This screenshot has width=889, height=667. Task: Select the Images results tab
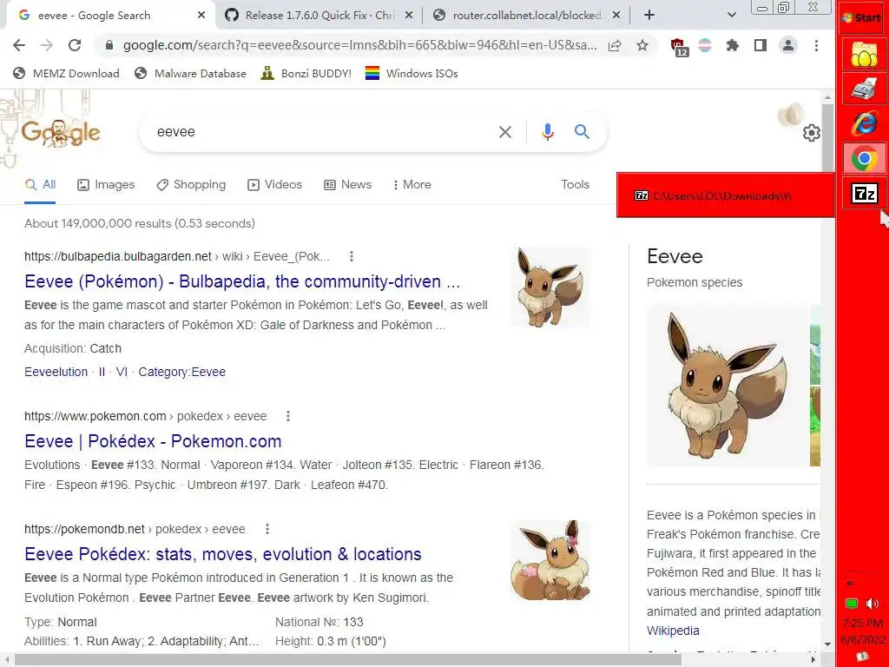tap(106, 185)
